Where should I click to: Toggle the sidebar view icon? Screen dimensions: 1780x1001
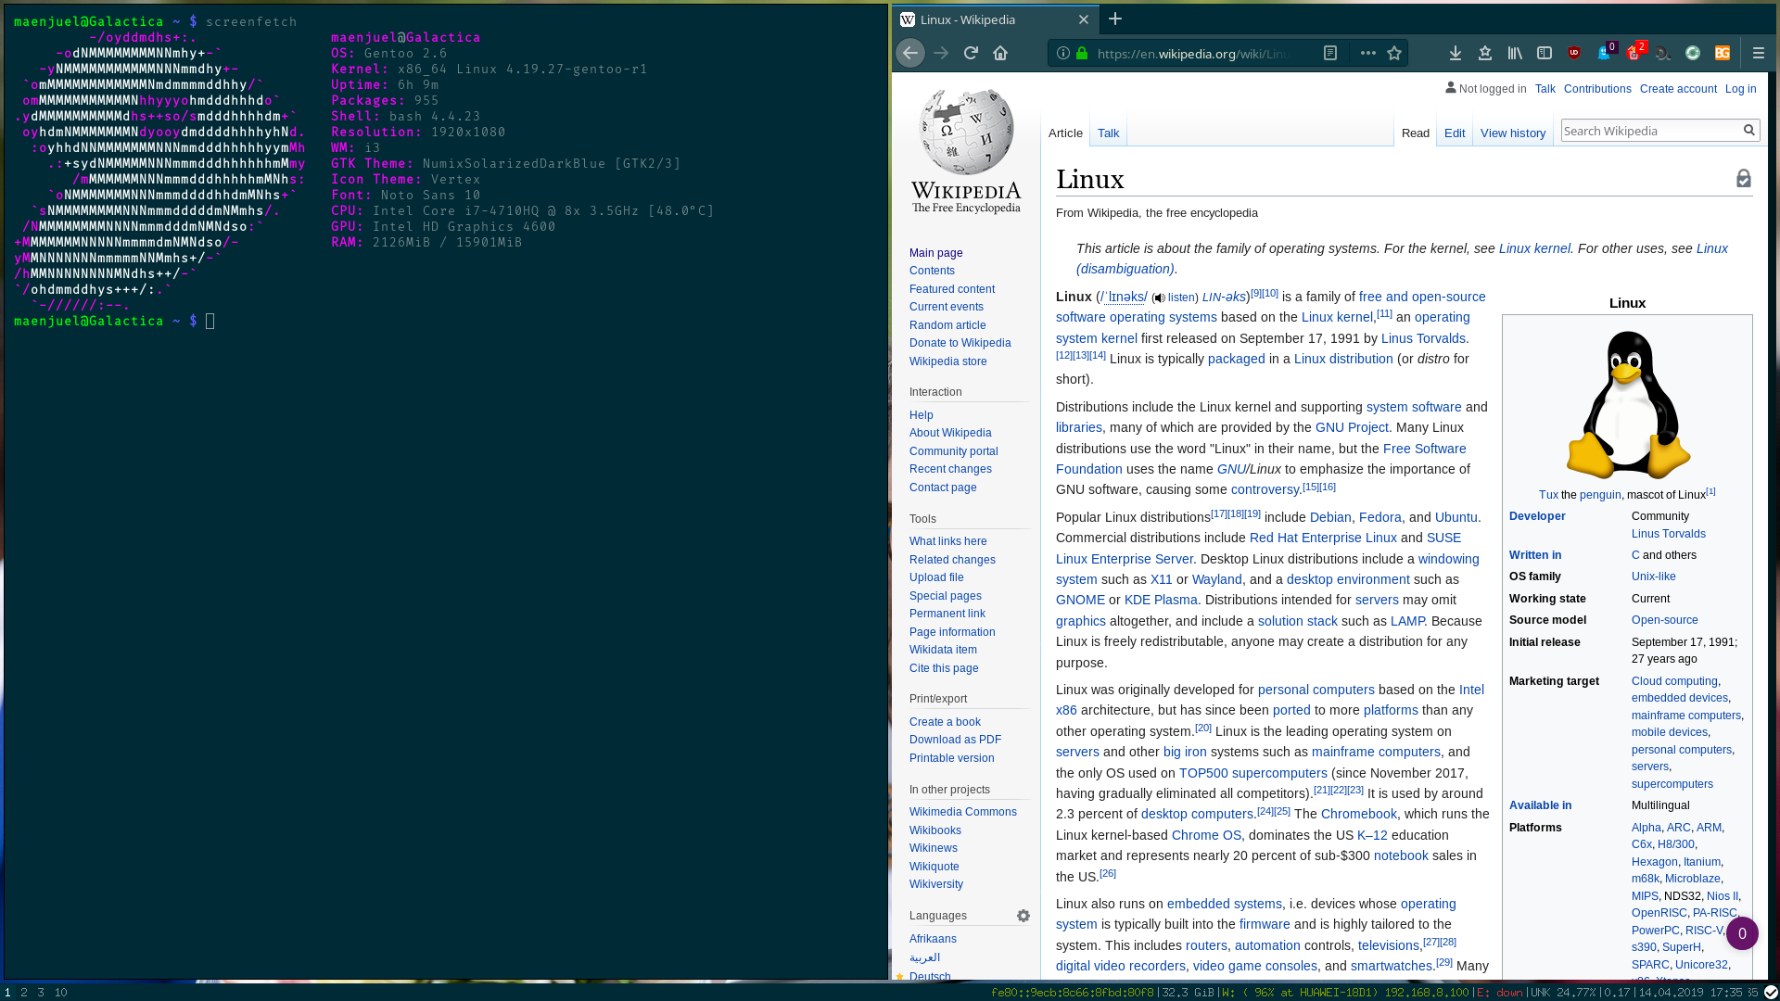[x=1545, y=53]
